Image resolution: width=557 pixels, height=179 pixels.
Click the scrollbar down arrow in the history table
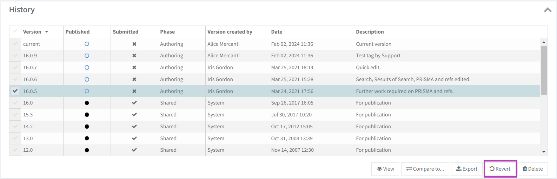click(544, 152)
